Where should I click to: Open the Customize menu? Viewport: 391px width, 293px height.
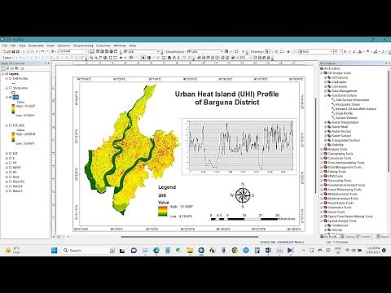pyautogui.click(x=103, y=46)
